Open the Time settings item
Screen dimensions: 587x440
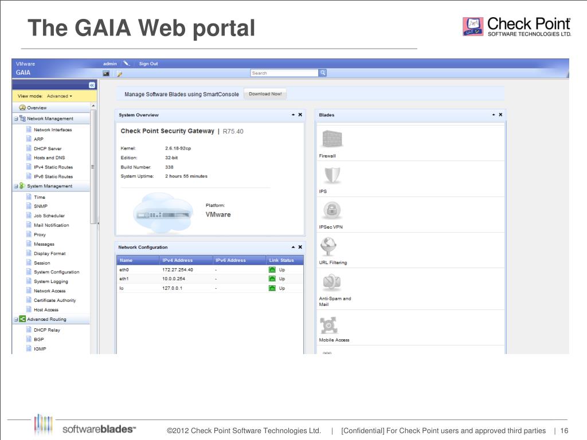click(x=40, y=197)
